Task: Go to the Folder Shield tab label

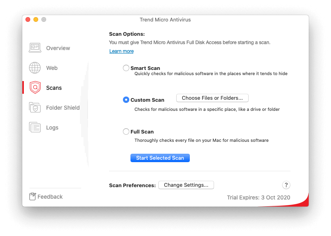Action: 63,108
